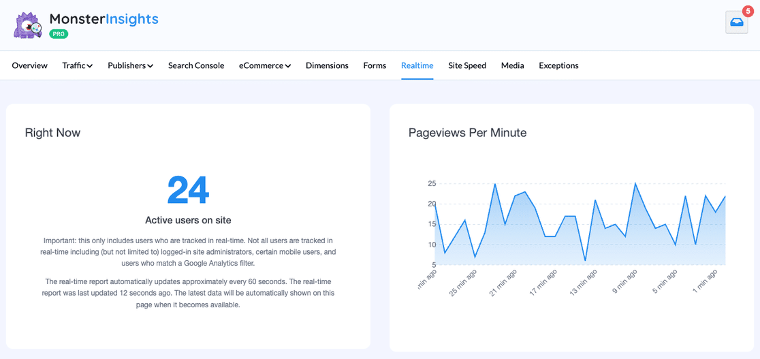The width and height of the screenshot is (760, 359).
Task: Click the MonsterInsights brand name text
Action: click(x=104, y=19)
